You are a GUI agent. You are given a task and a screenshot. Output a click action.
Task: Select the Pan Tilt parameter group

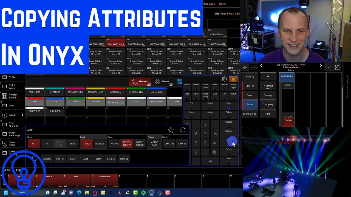coord(250,86)
